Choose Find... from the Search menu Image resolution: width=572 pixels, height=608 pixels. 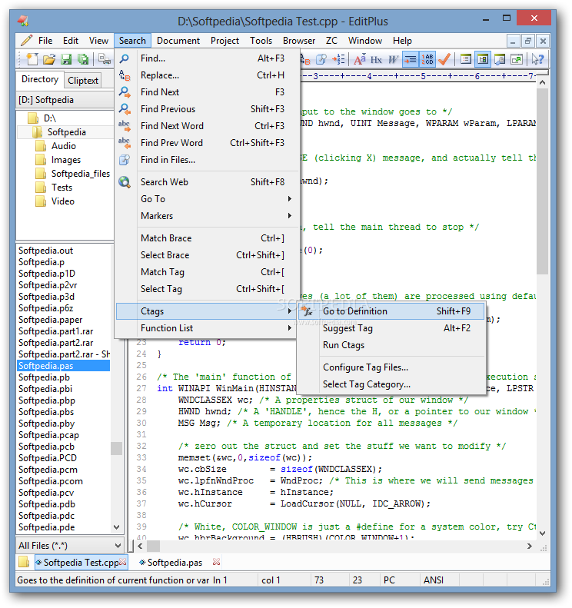click(208, 58)
